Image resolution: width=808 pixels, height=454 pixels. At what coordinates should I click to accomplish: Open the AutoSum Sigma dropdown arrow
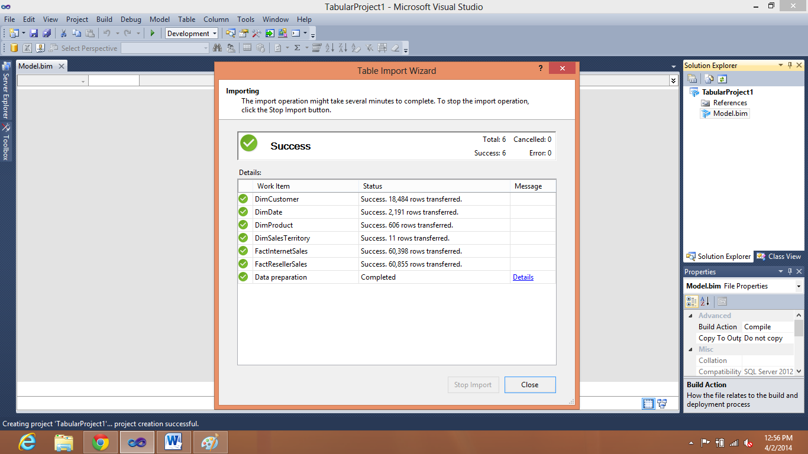tap(307, 48)
